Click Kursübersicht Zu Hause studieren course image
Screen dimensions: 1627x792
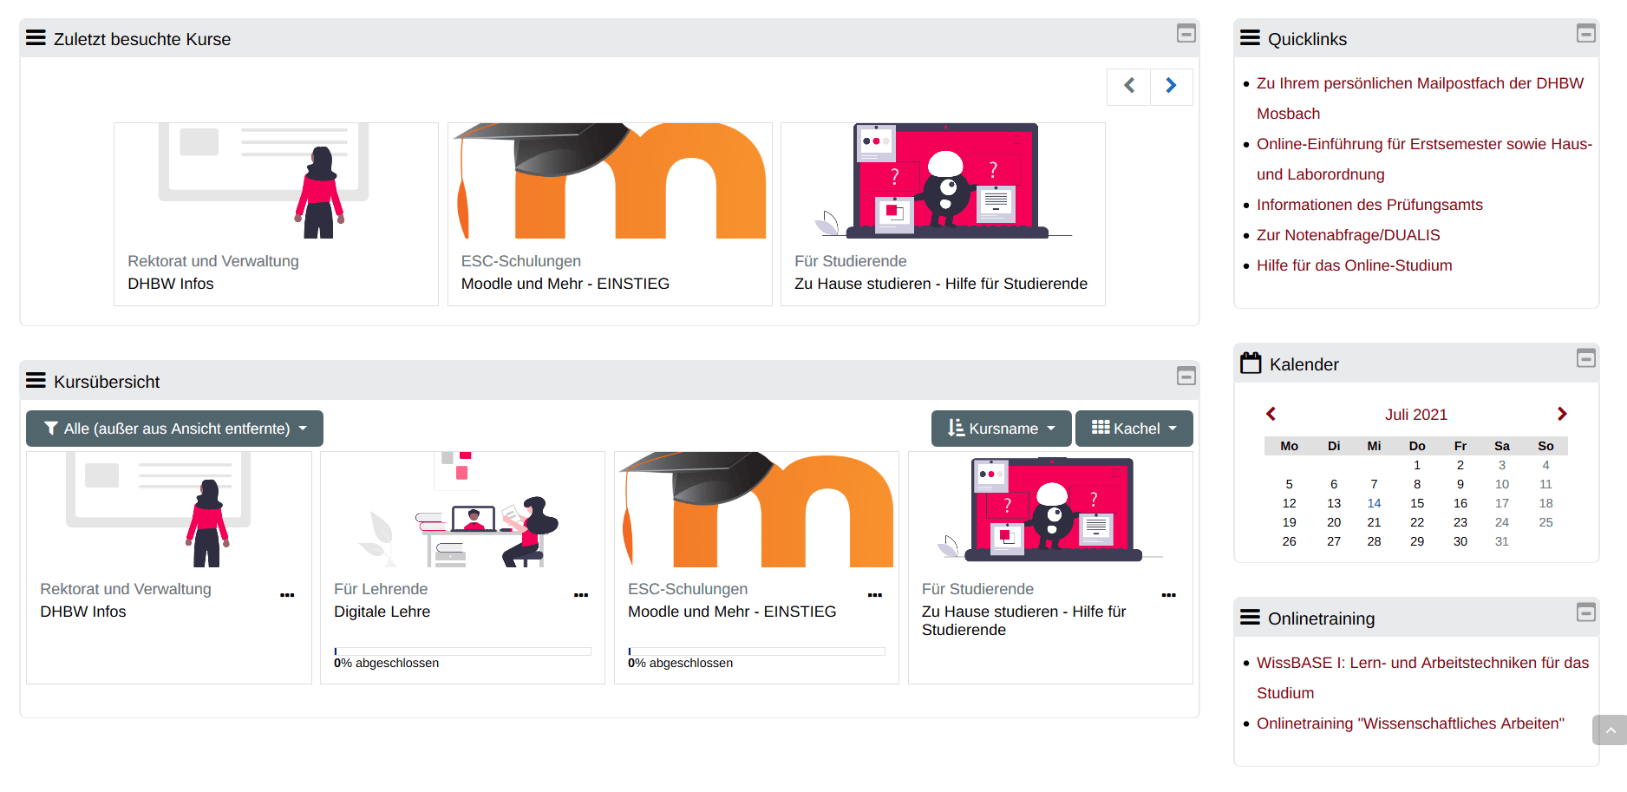click(1050, 509)
